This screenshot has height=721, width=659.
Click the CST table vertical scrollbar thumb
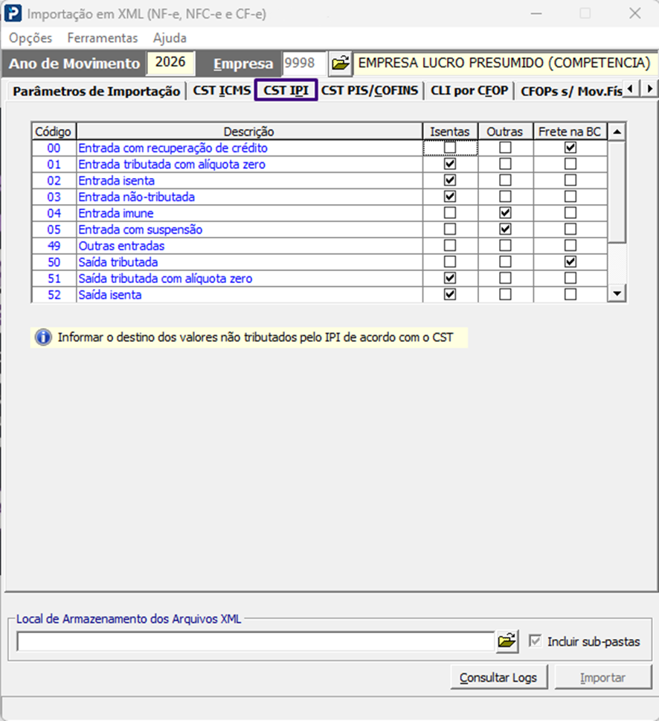click(617, 192)
